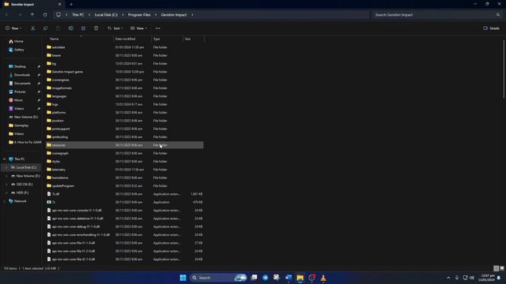Click This PC in the address bar
Viewport: 506px width, 284px height.
[78, 15]
